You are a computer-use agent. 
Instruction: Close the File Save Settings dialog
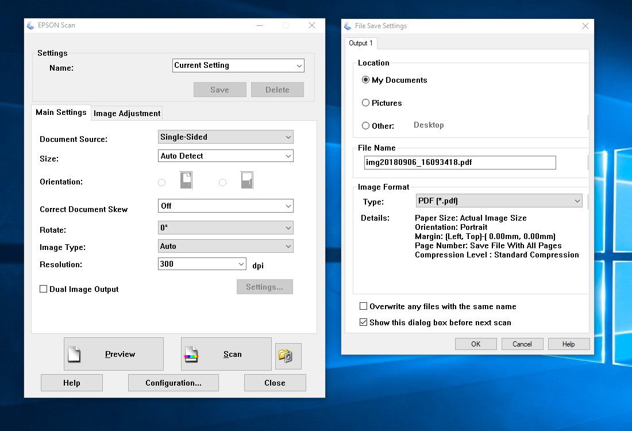(585, 26)
